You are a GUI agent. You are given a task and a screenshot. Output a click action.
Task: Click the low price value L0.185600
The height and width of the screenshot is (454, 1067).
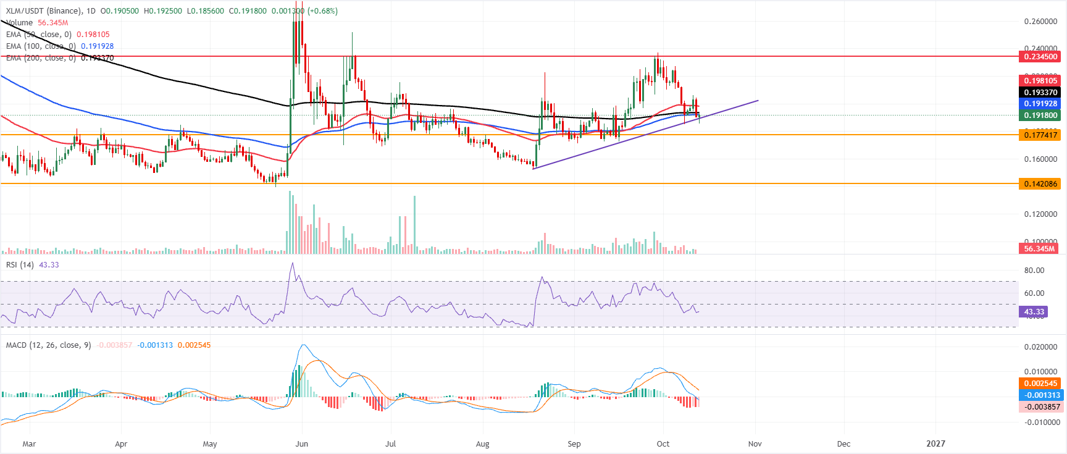click(206, 11)
